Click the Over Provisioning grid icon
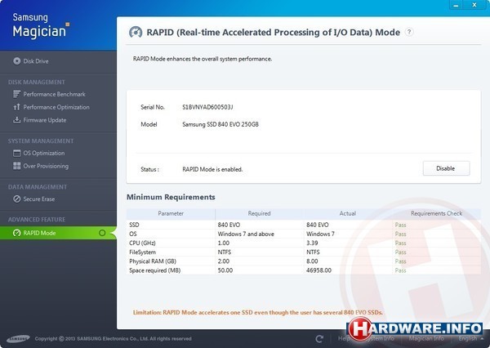 click(x=17, y=166)
